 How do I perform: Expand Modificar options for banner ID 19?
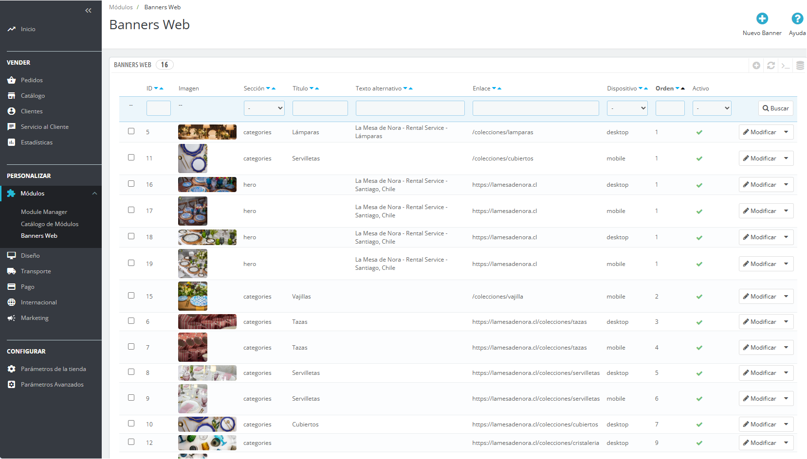click(787, 264)
